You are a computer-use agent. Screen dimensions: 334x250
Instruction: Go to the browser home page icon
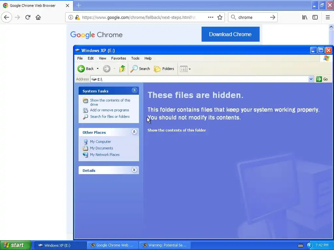pos(38,17)
